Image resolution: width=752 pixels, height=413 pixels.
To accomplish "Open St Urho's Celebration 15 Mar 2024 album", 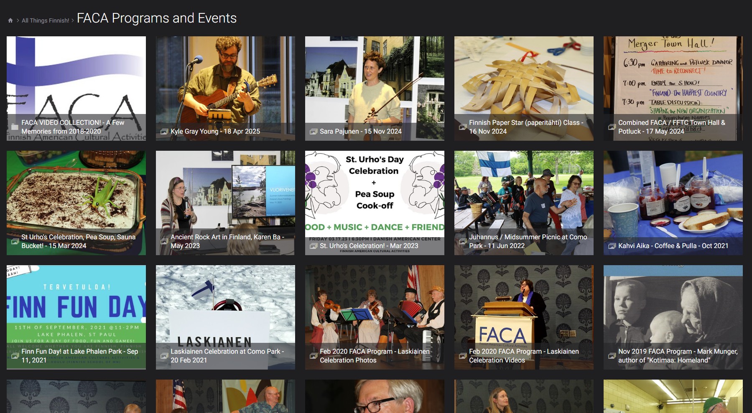I will [x=76, y=203].
